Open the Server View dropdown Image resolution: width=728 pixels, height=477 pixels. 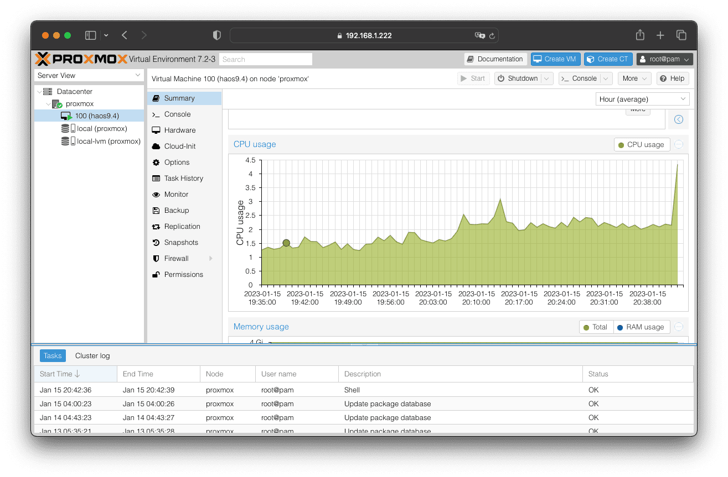click(89, 76)
